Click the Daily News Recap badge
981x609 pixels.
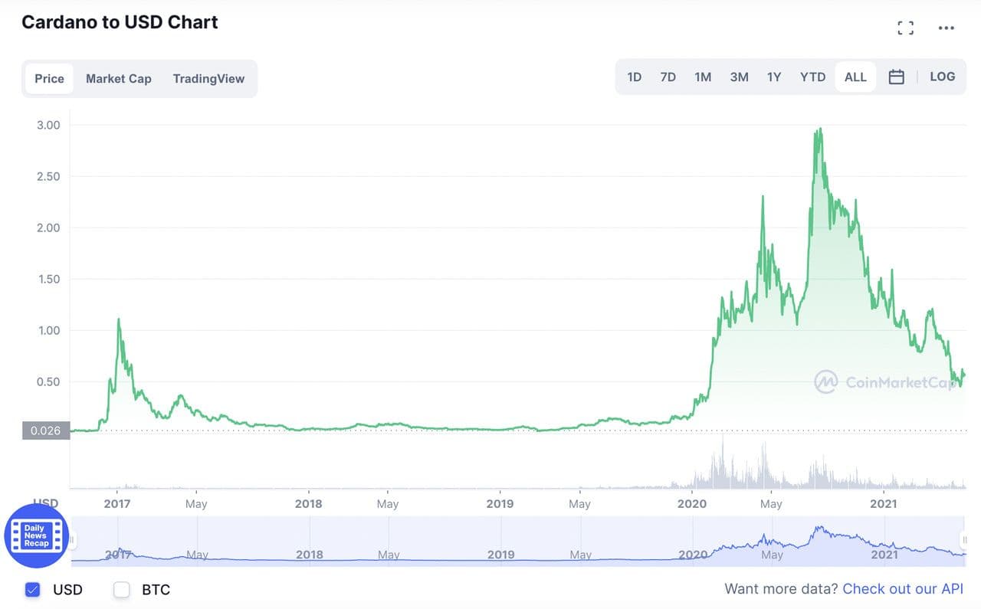[36, 535]
